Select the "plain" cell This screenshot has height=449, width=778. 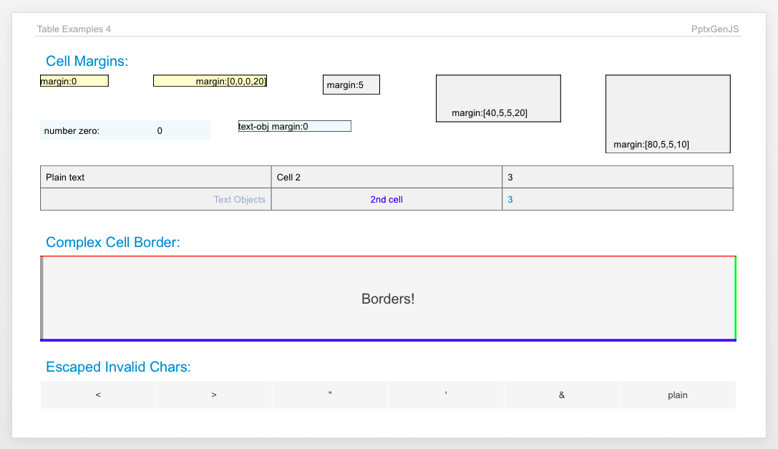click(678, 395)
